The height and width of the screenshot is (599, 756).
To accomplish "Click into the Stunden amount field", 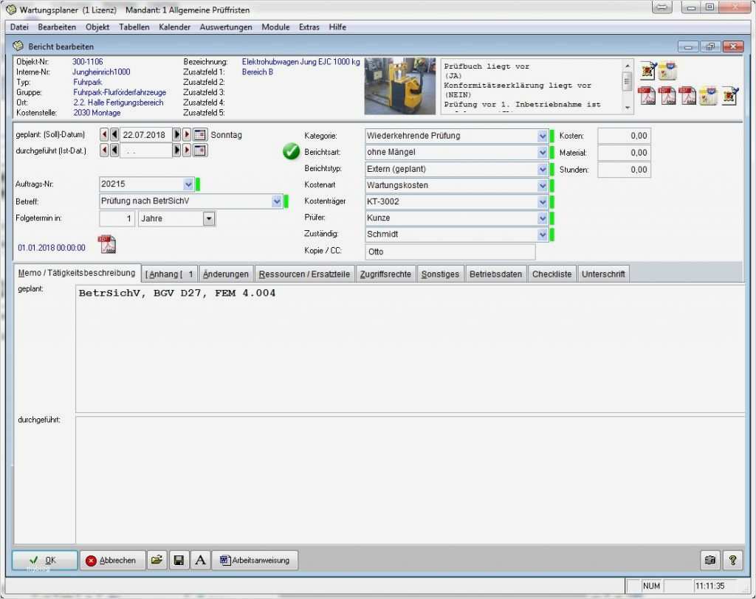I will tap(624, 170).
